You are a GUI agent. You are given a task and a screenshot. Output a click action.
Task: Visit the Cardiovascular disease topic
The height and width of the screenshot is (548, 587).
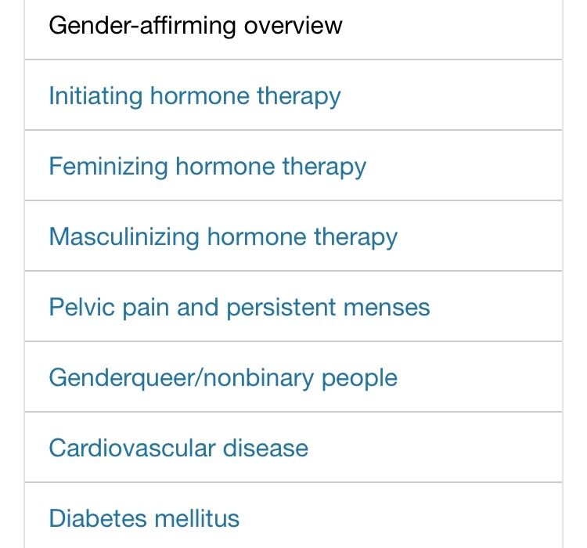click(178, 448)
